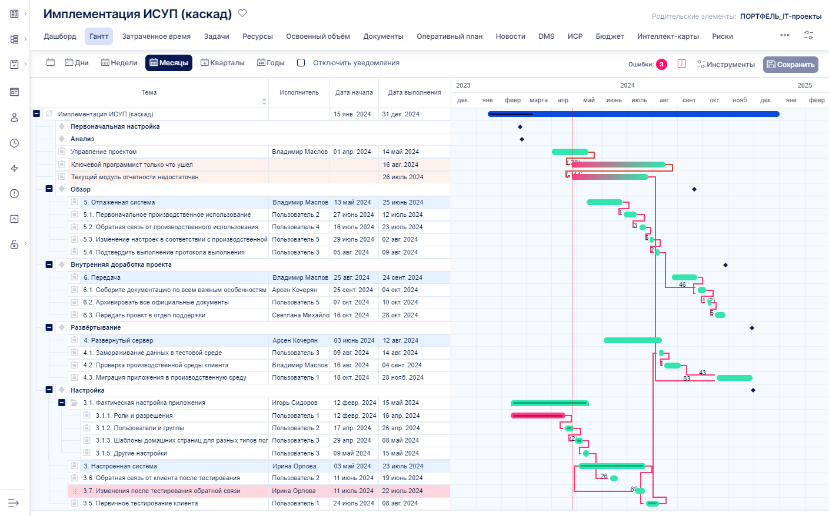Screen dimensions: 829x516
Task: Click the Сохранить button
Action: click(x=791, y=65)
